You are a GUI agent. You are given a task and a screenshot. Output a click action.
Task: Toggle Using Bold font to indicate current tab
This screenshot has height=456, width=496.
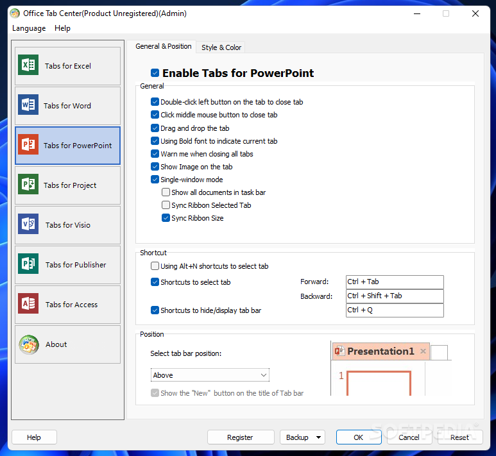155,141
